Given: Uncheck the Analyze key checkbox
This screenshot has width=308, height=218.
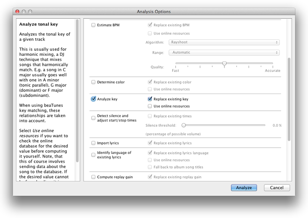Looking at the screenshot, I should click(x=93, y=99).
